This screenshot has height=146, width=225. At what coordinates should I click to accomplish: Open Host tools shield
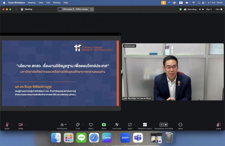pyautogui.click(x=117, y=126)
